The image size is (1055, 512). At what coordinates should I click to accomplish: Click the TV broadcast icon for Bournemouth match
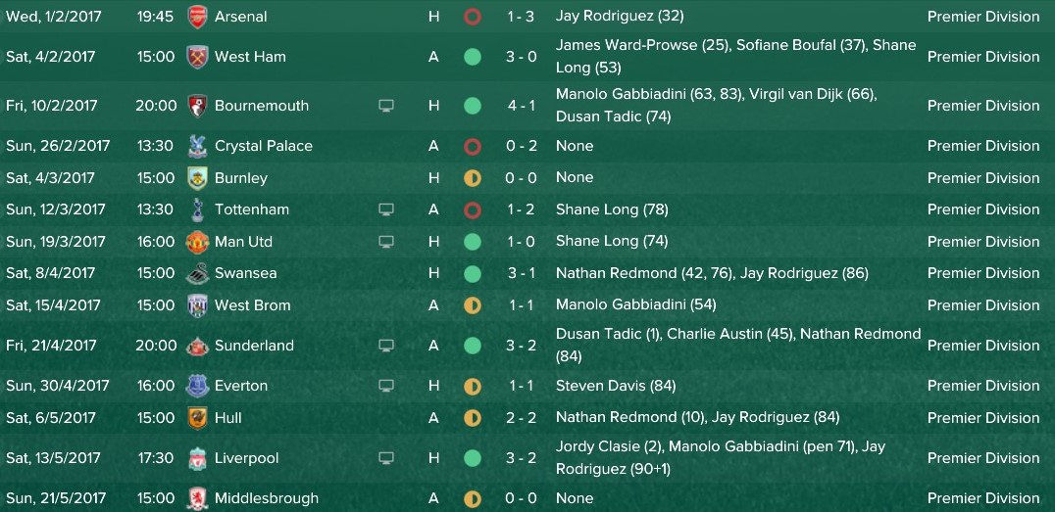point(385,106)
